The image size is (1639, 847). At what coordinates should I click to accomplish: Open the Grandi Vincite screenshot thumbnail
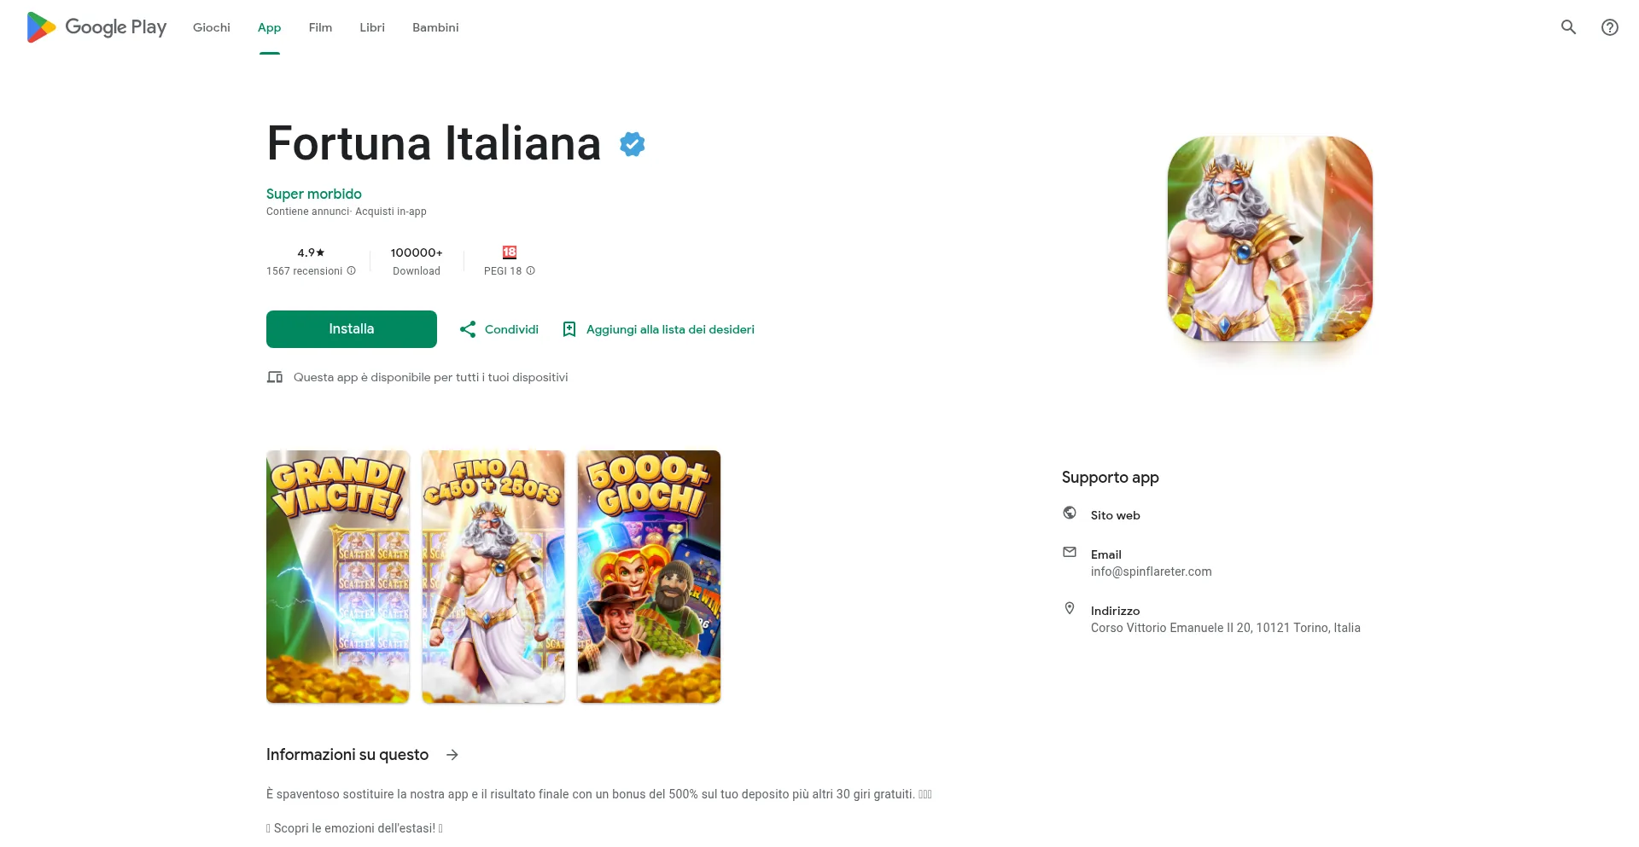338,577
